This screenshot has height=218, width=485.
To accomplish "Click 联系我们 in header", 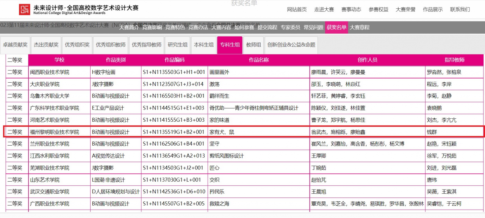I will coord(460,9).
